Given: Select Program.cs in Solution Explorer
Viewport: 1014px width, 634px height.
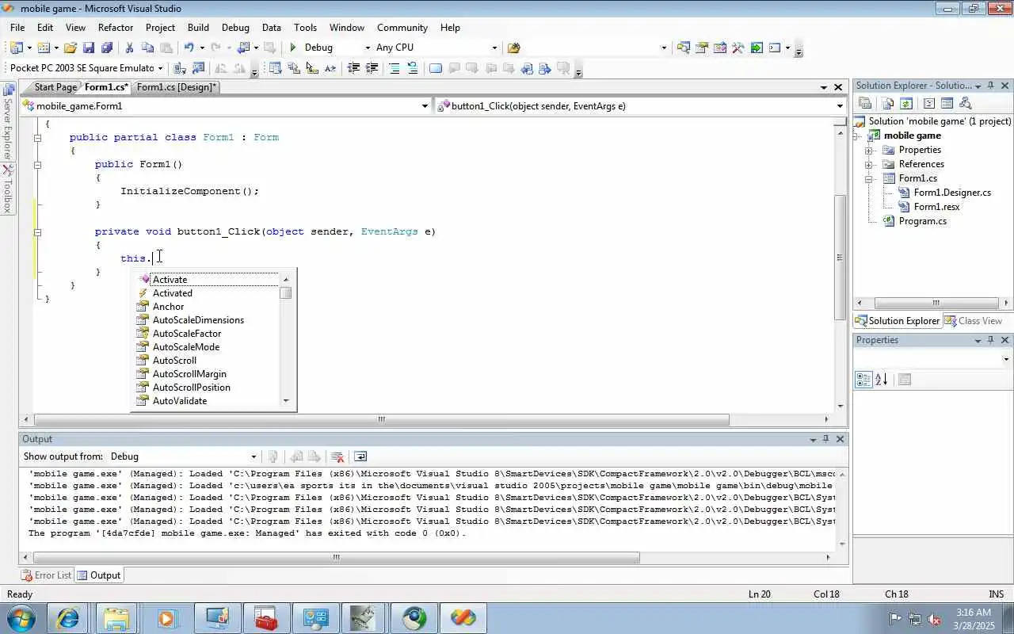Looking at the screenshot, I should (x=922, y=221).
